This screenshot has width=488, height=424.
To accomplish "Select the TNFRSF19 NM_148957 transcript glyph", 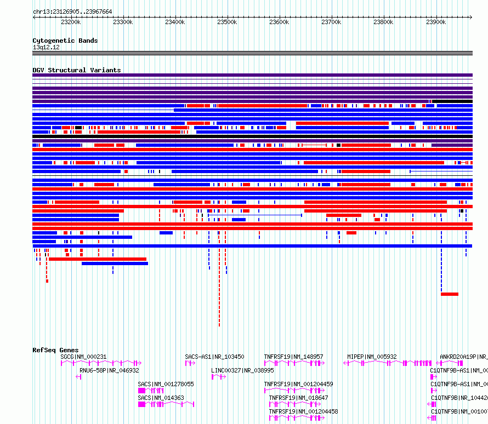I will (x=294, y=363).
